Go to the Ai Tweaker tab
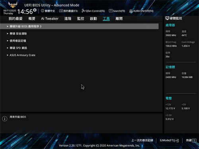Viewport: 199px width, 149px height. pos(50,19)
